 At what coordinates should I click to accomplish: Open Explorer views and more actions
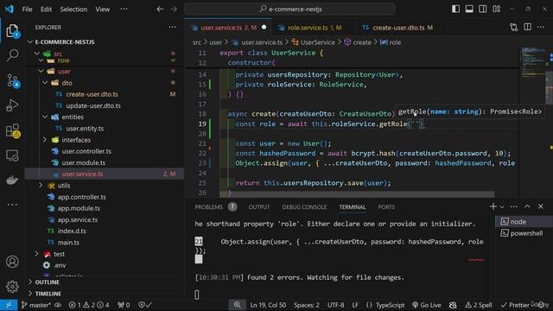point(172,27)
